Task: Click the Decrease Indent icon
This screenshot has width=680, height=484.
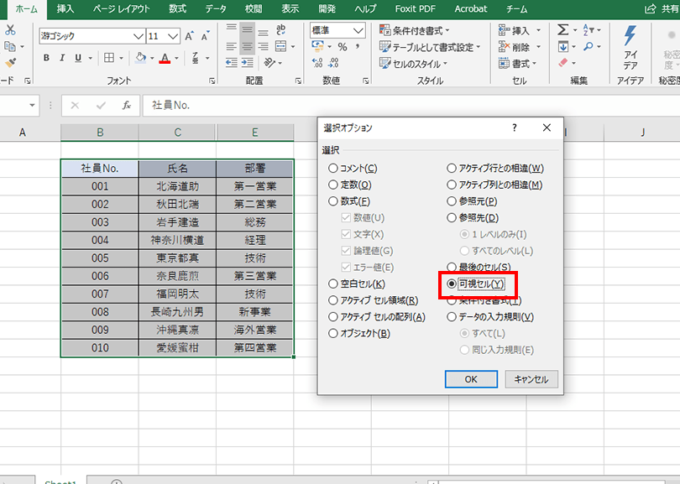Action: point(231,63)
